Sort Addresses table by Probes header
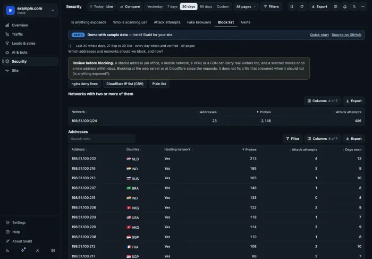Viewport: 372px width, 259px height. point(249,149)
